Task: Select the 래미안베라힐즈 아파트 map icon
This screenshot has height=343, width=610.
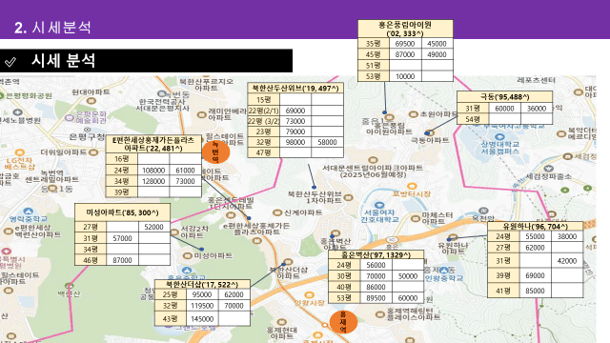Action: [201, 114]
